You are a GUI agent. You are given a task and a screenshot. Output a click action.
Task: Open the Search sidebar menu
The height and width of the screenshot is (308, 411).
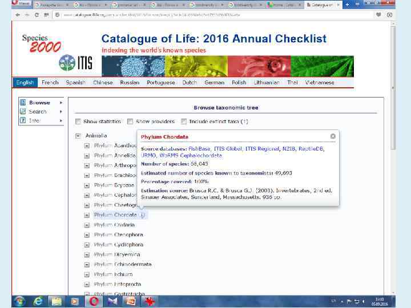coord(42,112)
